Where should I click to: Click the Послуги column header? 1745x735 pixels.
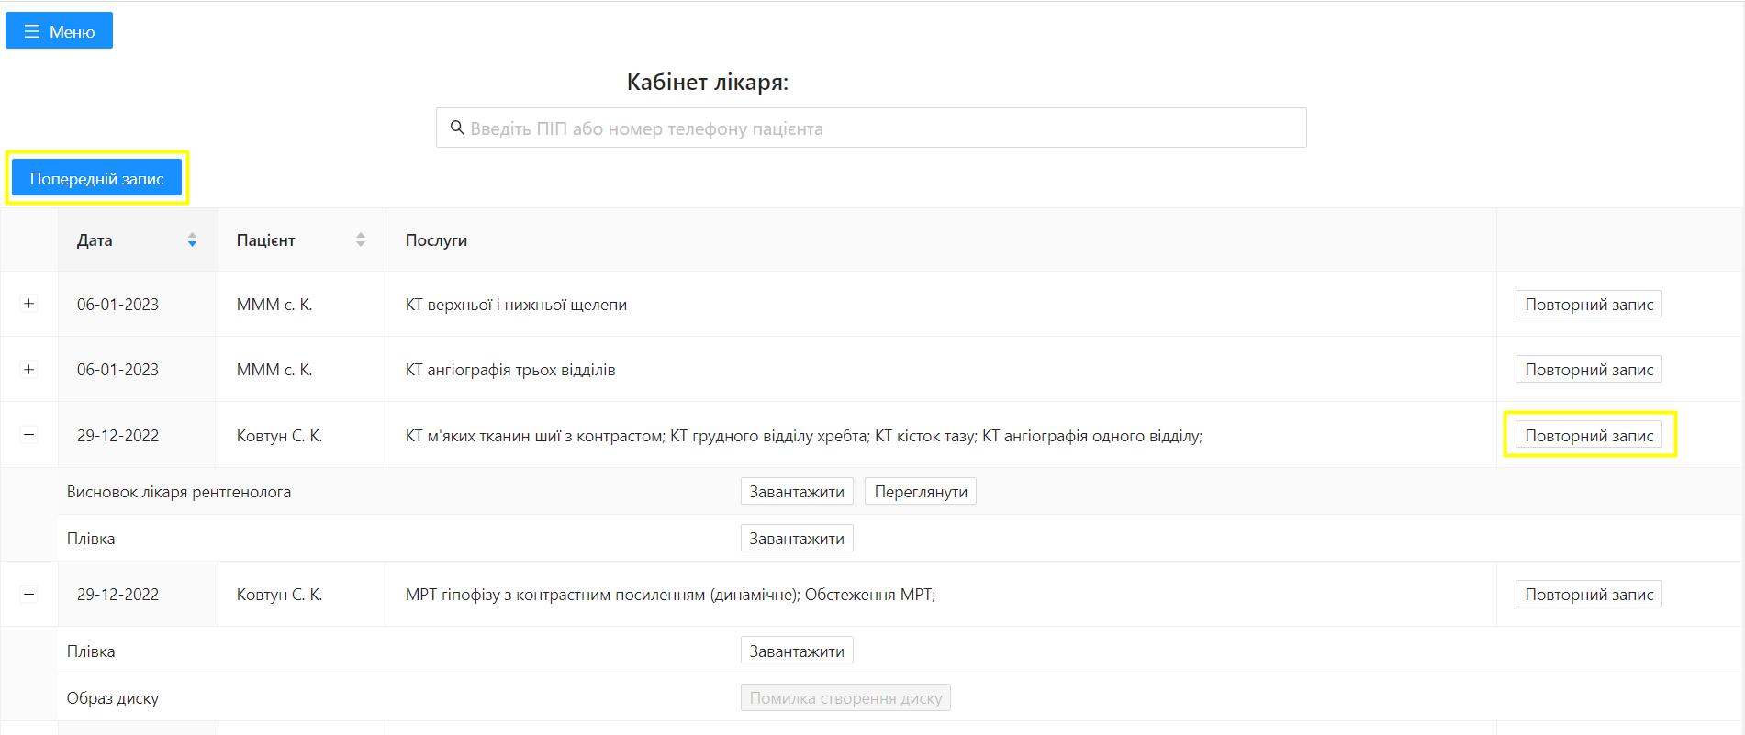pyautogui.click(x=436, y=240)
